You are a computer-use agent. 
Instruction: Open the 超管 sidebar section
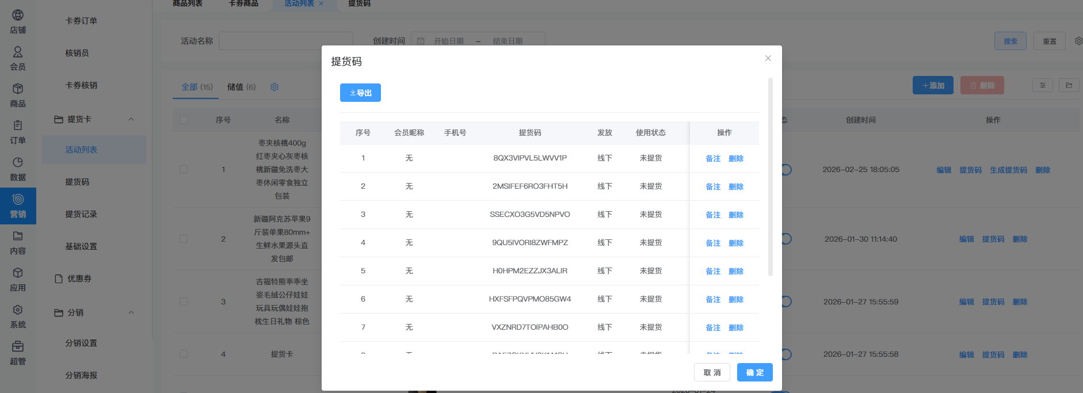(18, 353)
